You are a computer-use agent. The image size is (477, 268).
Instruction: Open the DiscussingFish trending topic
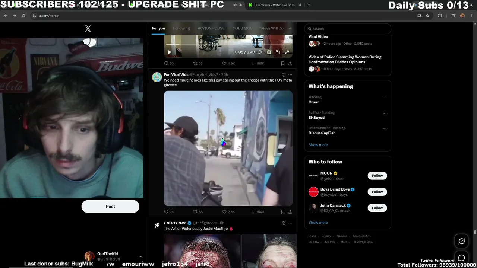[x=322, y=133]
